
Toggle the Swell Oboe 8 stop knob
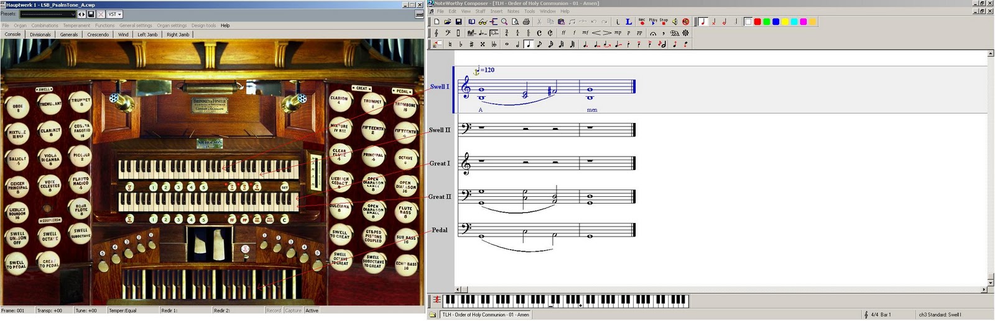point(17,107)
